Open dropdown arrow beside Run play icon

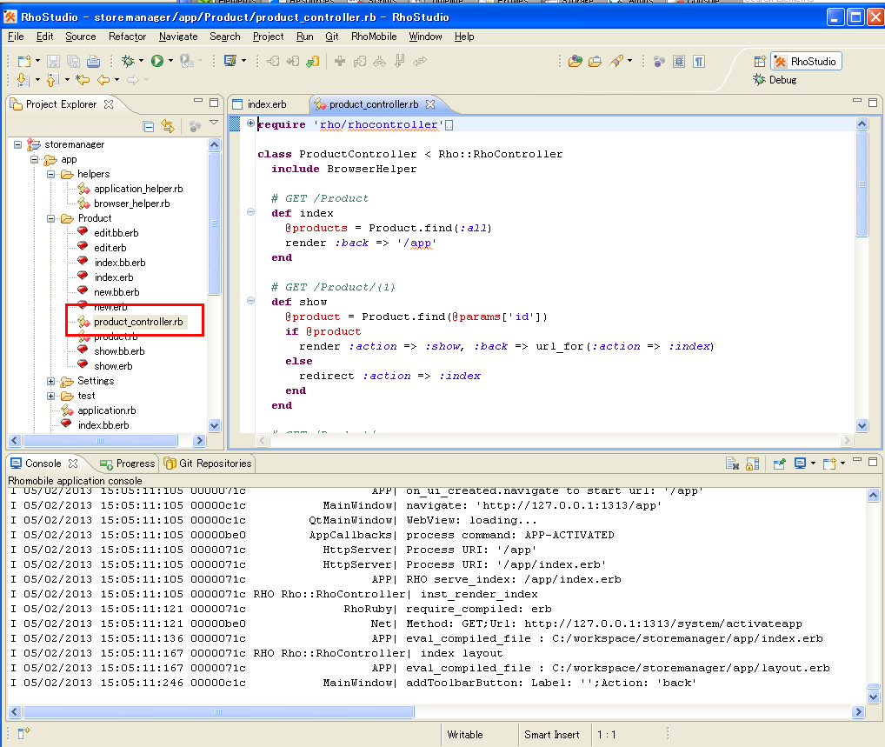tap(170, 61)
